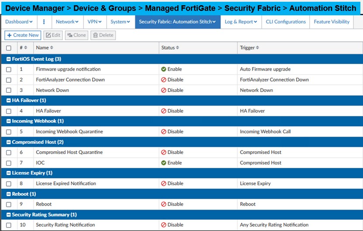Collapse the Incoming Webhook group

tap(9, 121)
